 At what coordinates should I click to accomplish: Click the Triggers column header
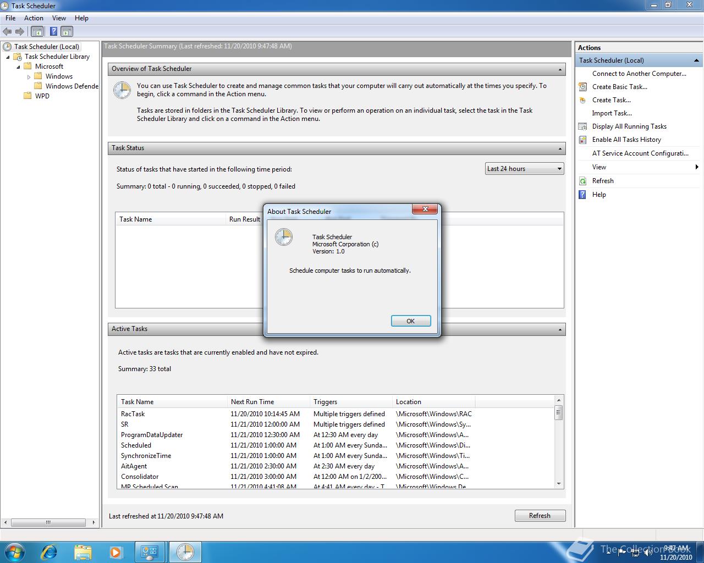(x=351, y=402)
